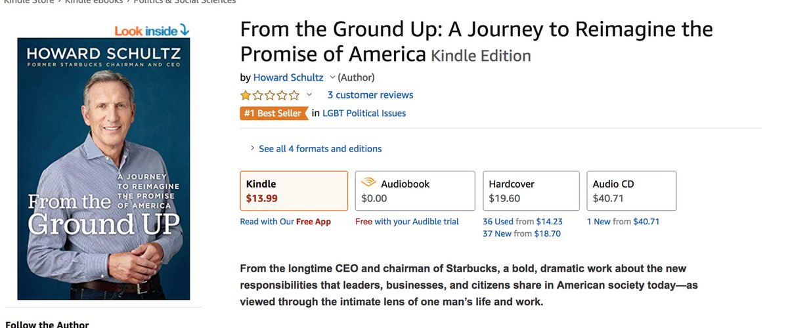Open the author dropdown next to Howard Schultz

pos(332,78)
